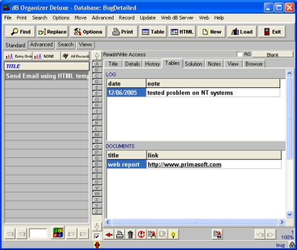Click the All Records filter button
This screenshot has height=250, width=297.
click(x=76, y=56)
